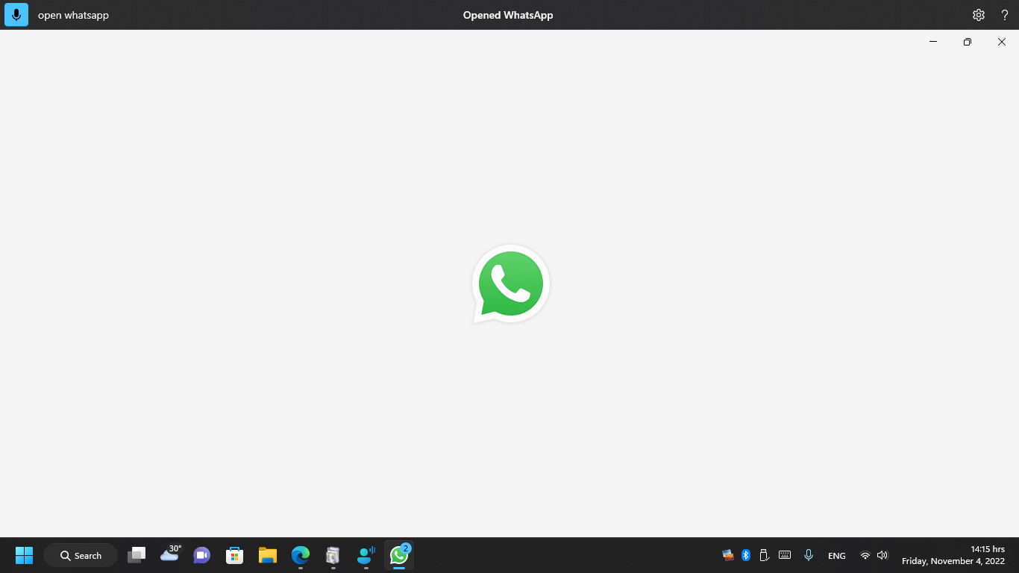Click the taskbar icon right of Edge
Viewport: 1019px width, 573px height.
point(333,555)
